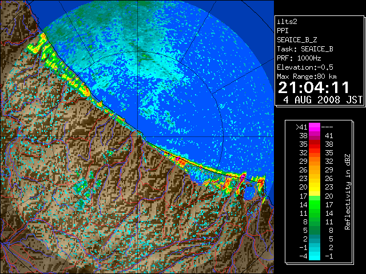
Task: Click the 'Task: SEAICE_B' line
Action: coord(305,49)
